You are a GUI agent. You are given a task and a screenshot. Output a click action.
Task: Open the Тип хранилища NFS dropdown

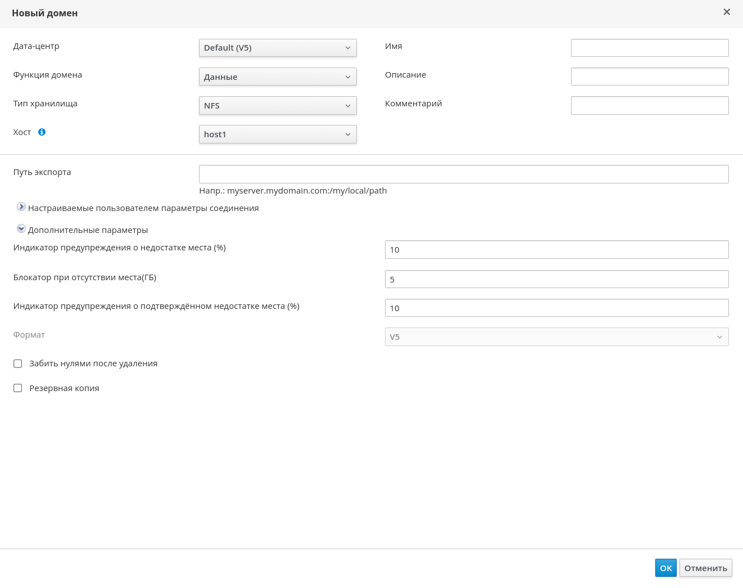(278, 106)
